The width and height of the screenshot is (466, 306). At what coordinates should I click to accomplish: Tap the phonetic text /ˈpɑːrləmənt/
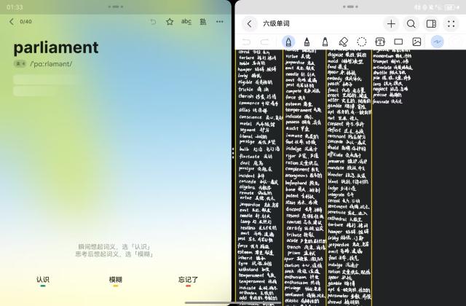point(52,64)
